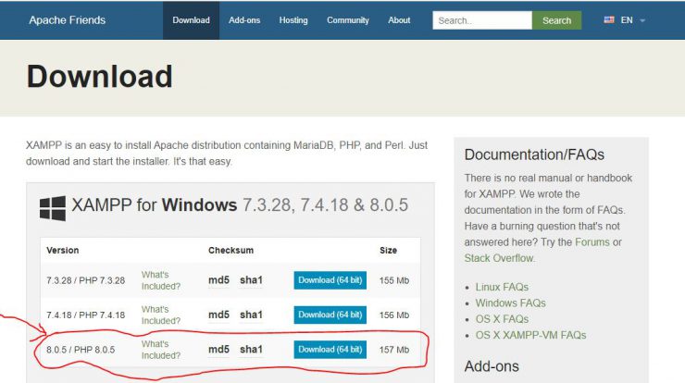
Task: Click the large Download page title
Action: [x=100, y=77]
